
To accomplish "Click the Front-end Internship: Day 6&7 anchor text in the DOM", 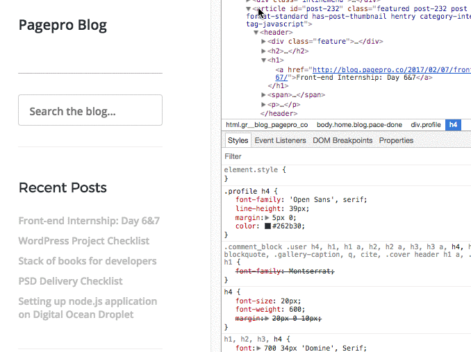I will (356, 78).
